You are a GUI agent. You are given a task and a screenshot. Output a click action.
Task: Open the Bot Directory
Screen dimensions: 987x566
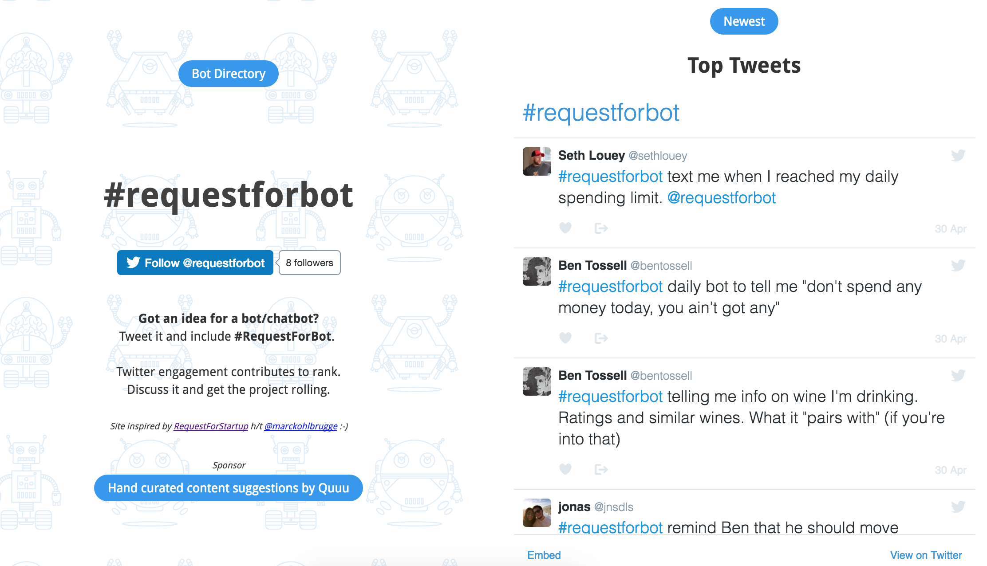pyautogui.click(x=228, y=73)
